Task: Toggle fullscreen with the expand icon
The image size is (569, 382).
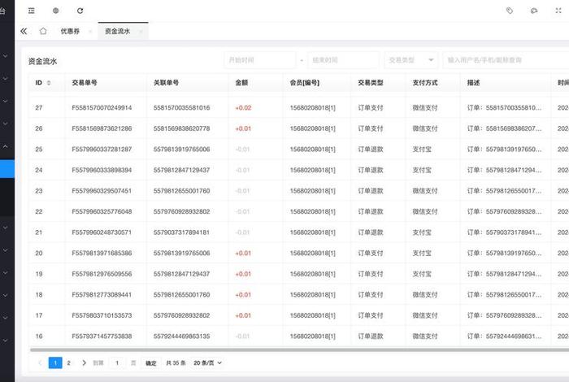Action: [x=558, y=11]
